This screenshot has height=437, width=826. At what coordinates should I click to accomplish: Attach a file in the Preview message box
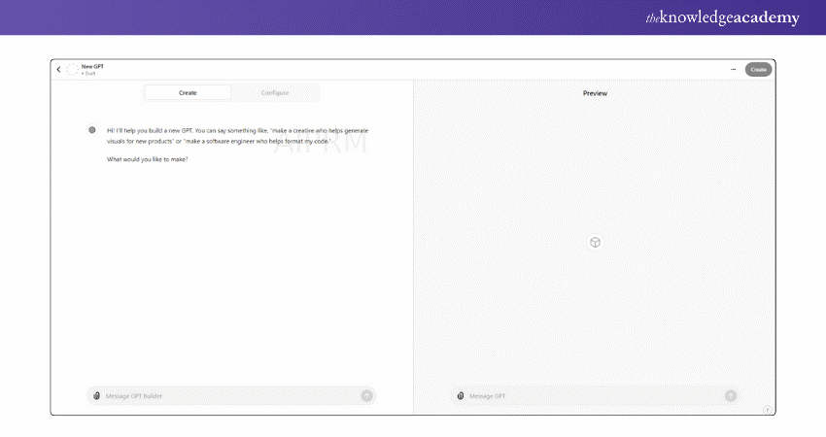pyautogui.click(x=461, y=395)
